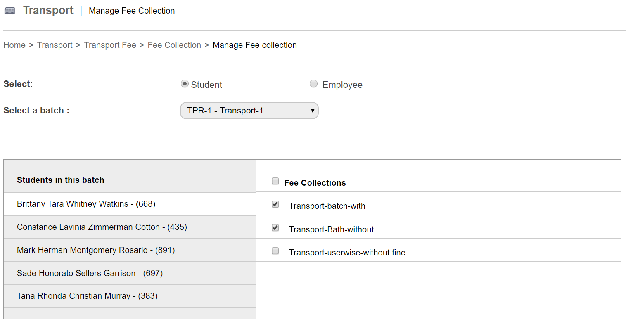Uncheck the Transport-Bath-without checkbox

point(275,228)
